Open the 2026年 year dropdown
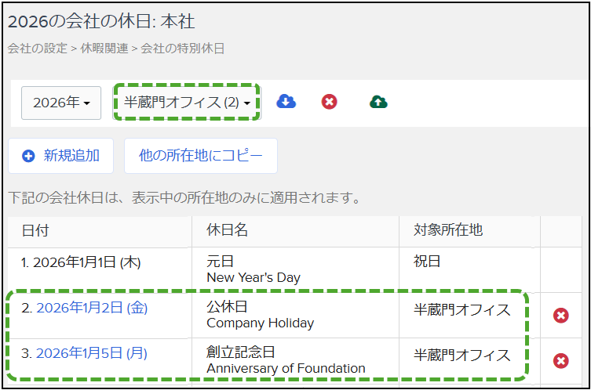The height and width of the screenshot is (390, 591). pyautogui.click(x=61, y=103)
